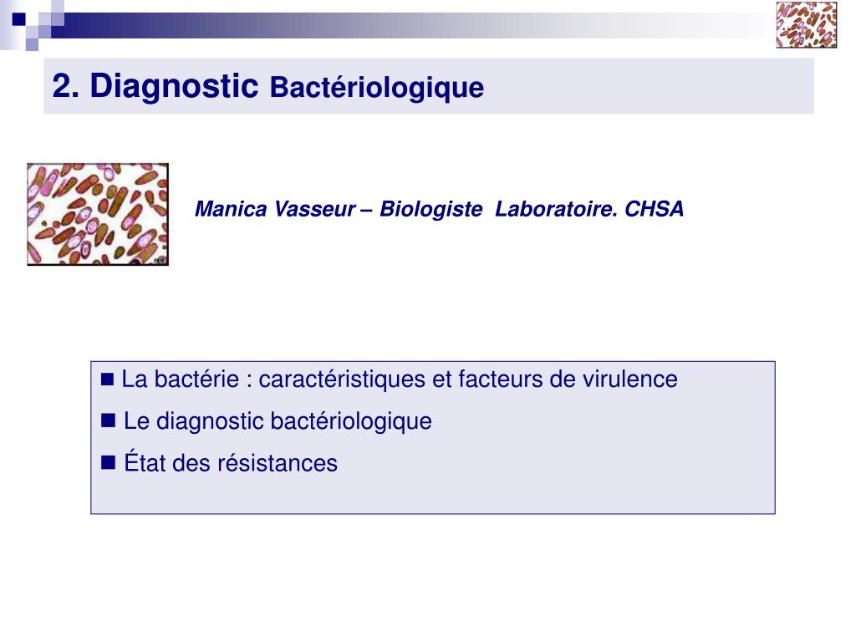Click the dark blue square decoration top-left
This screenshot has height=642, width=856.
point(19,20)
